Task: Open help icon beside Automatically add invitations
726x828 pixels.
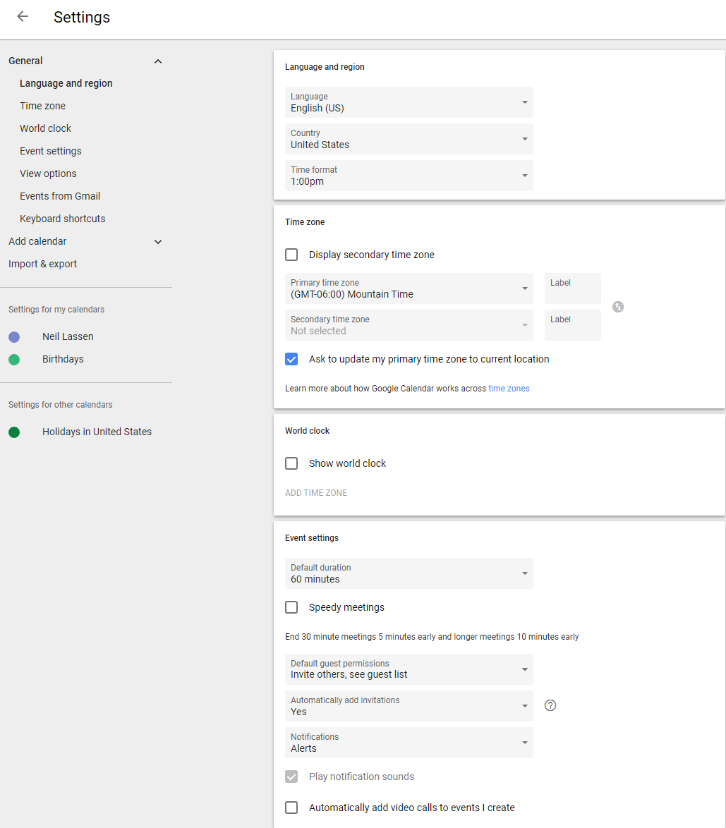Action: point(550,705)
